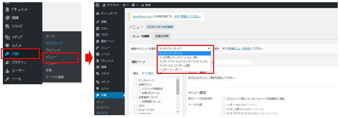The width and height of the screenshot is (339, 118).
Task: Click メニュー item icon below 固定ページ in sidebar
Action: coord(98,48)
